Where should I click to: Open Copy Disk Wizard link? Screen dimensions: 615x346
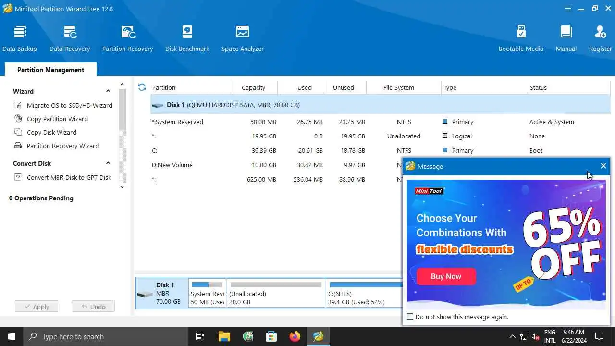coord(51,132)
